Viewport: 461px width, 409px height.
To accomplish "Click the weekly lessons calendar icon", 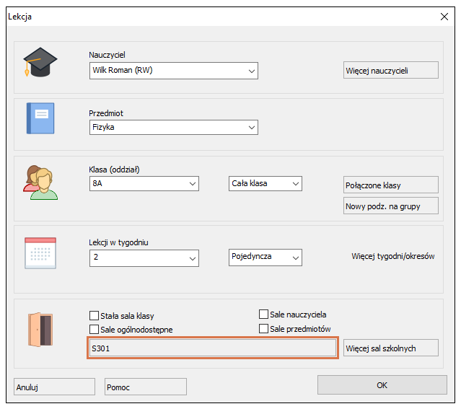I will 40,252.
